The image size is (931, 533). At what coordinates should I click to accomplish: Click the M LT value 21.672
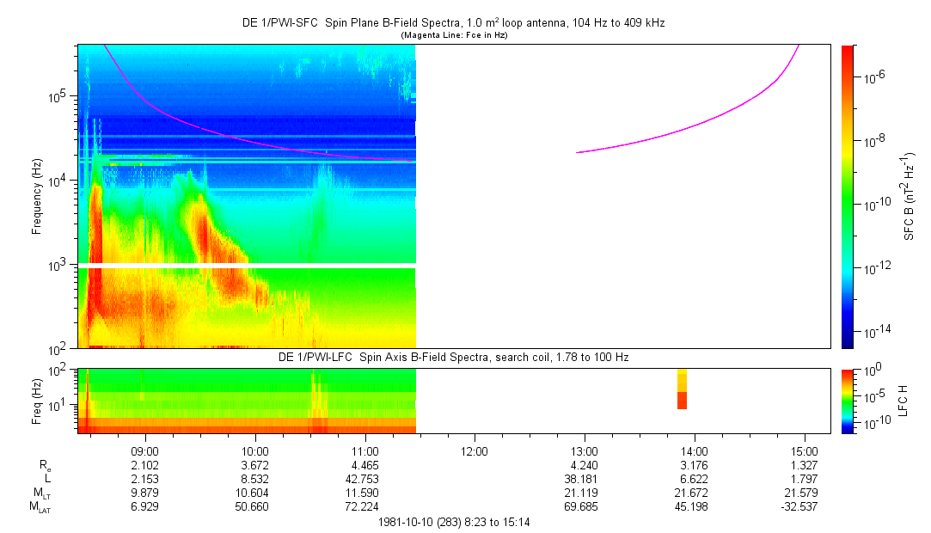pyautogui.click(x=694, y=493)
